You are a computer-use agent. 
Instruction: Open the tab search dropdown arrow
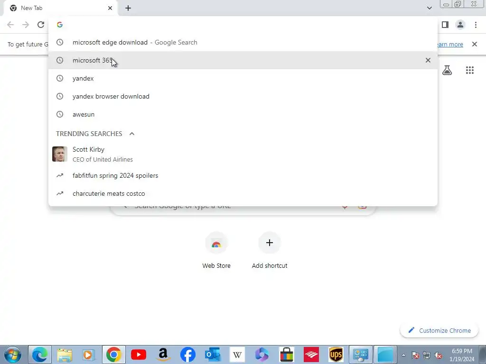pos(429,8)
